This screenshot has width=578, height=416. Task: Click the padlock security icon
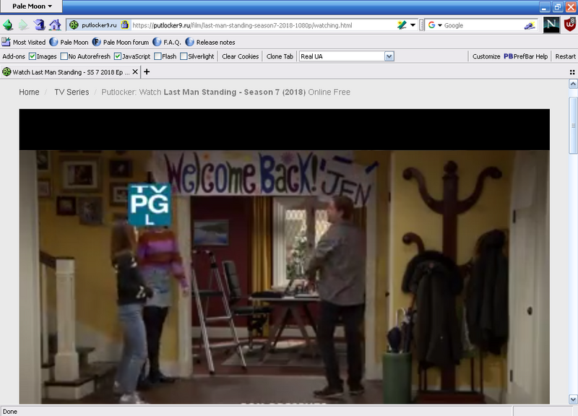pyautogui.click(x=125, y=25)
